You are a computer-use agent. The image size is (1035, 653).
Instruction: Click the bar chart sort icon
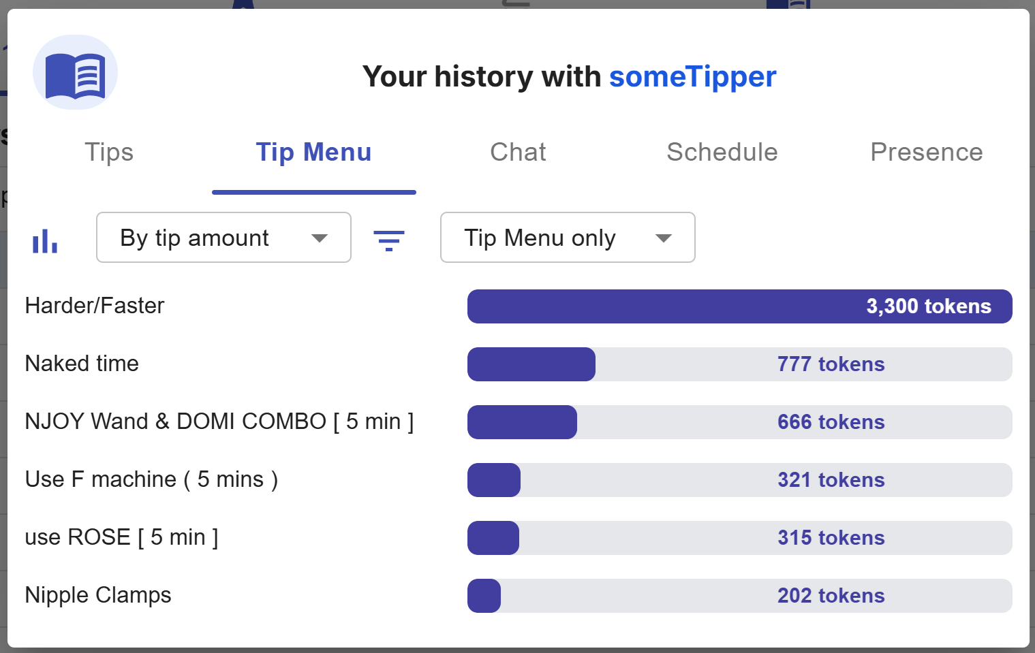[x=45, y=241]
